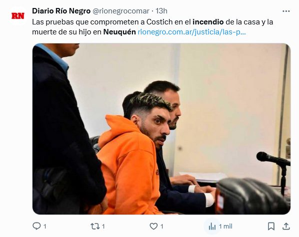
Task: Click the bold word "Neuquén"
Action: [x=119, y=32]
